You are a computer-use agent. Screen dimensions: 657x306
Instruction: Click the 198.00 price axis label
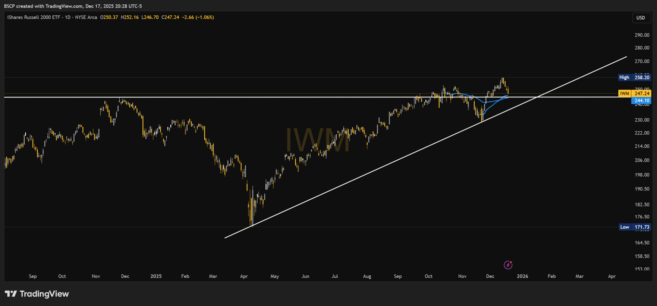pos(642,175)
